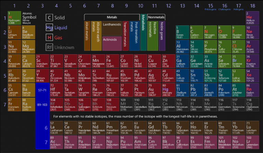Click the Metals group header
263x153 pixels.
click(x=112, y=17)
